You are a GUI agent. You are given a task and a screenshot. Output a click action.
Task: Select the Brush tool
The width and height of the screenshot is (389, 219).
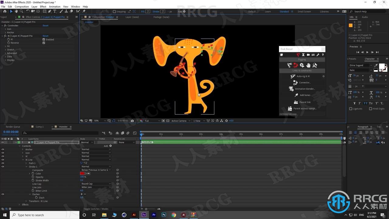pos(60,11)
